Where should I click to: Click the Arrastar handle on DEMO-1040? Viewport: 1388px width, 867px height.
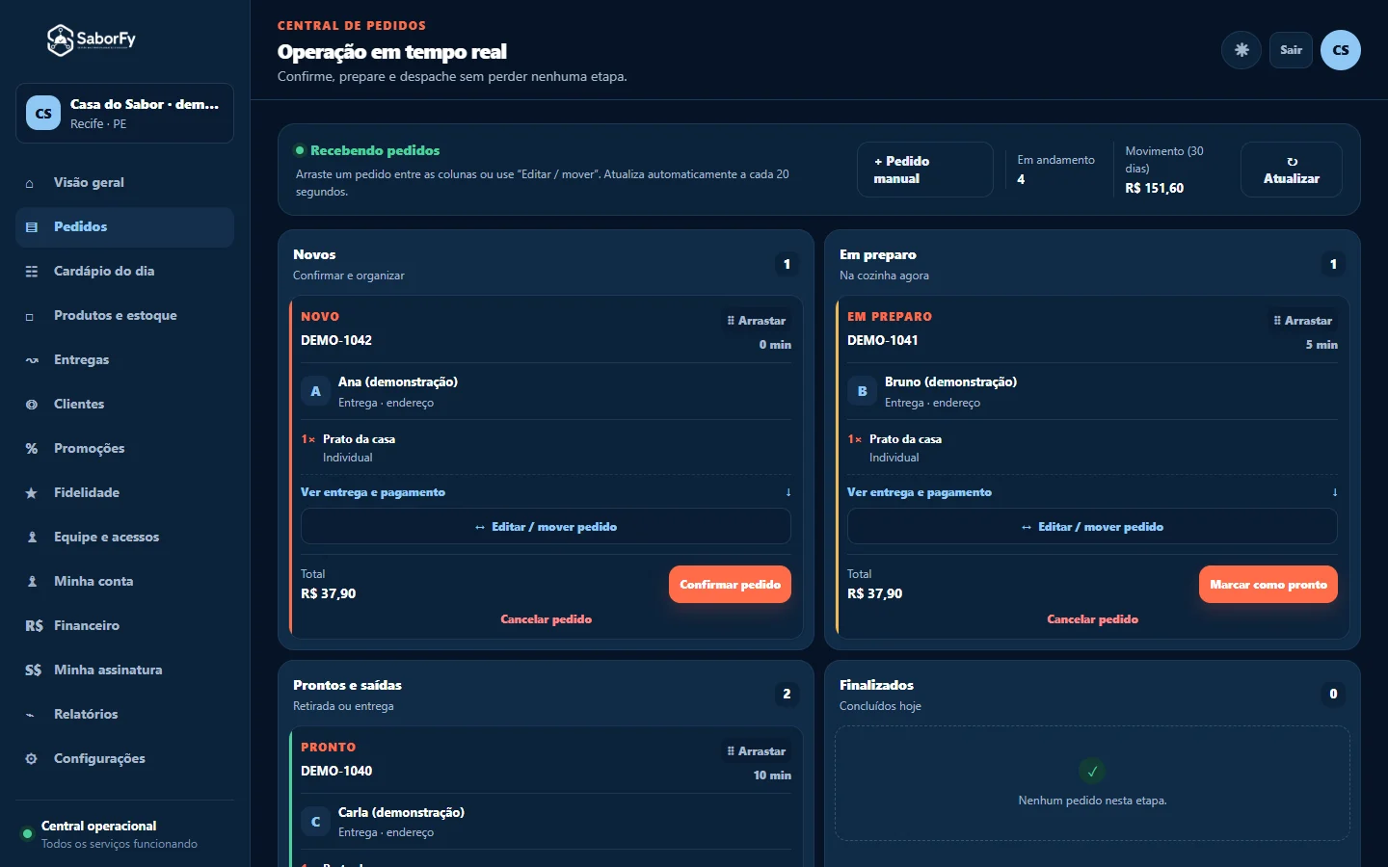pos(756,751)
